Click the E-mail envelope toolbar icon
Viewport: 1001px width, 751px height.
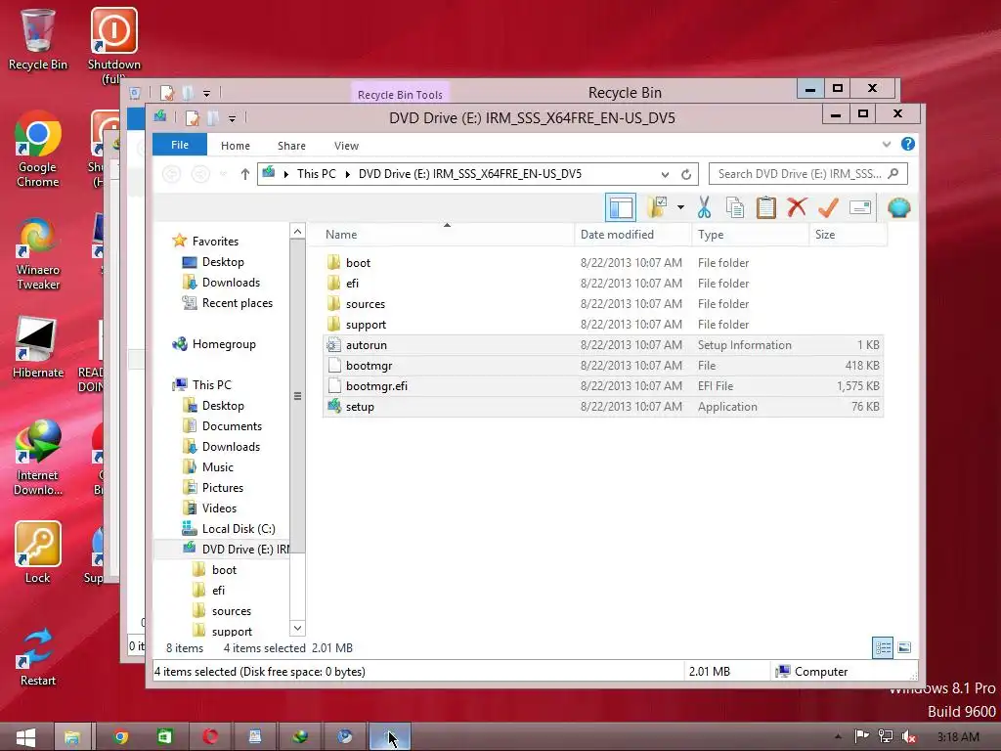(860, 207)
